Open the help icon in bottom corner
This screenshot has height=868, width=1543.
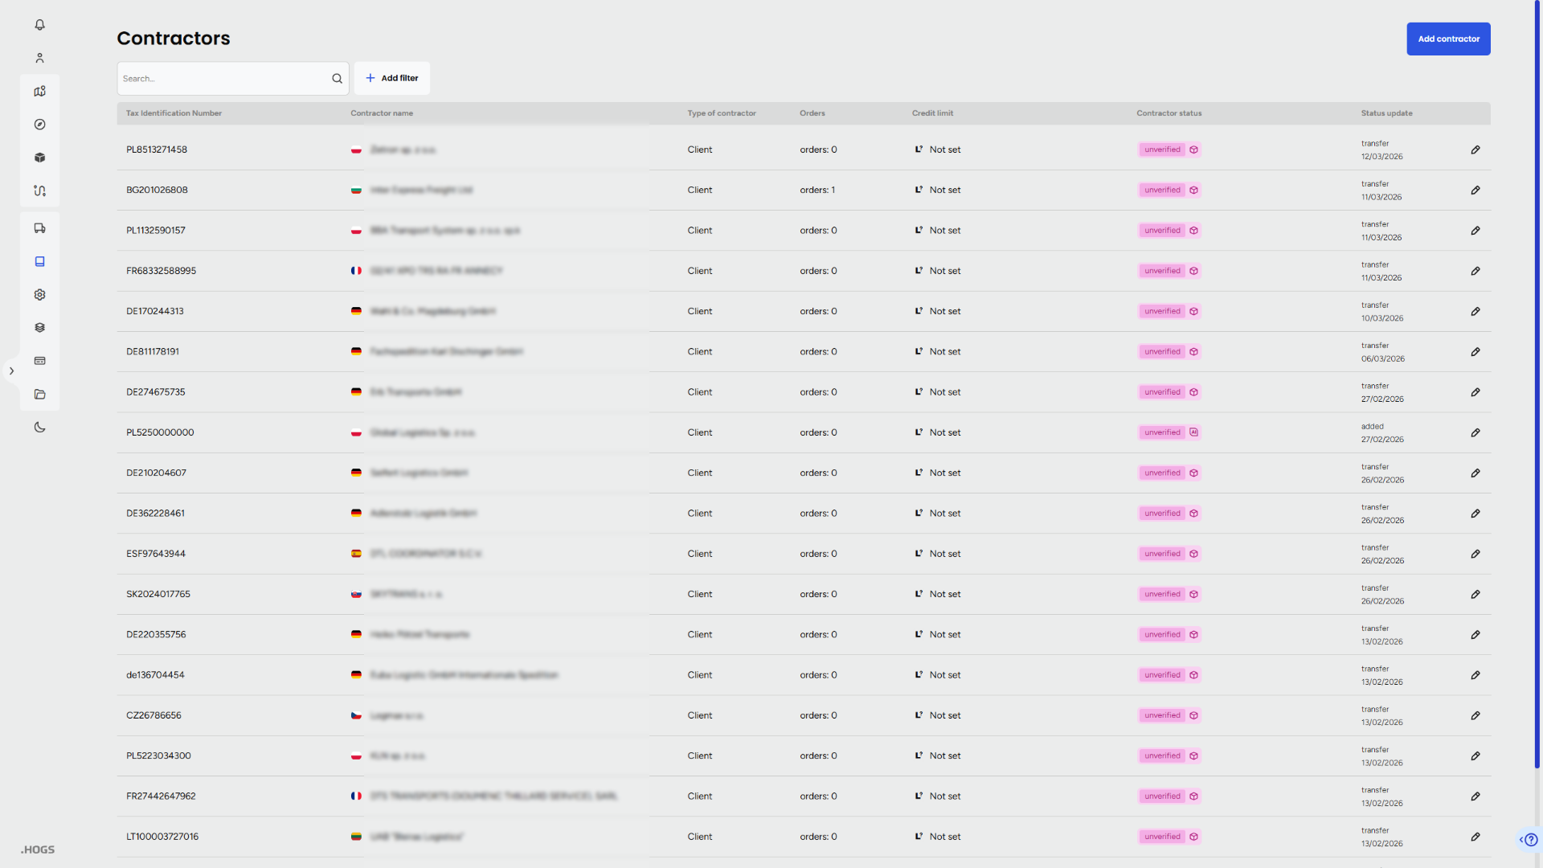[1531, 840]
